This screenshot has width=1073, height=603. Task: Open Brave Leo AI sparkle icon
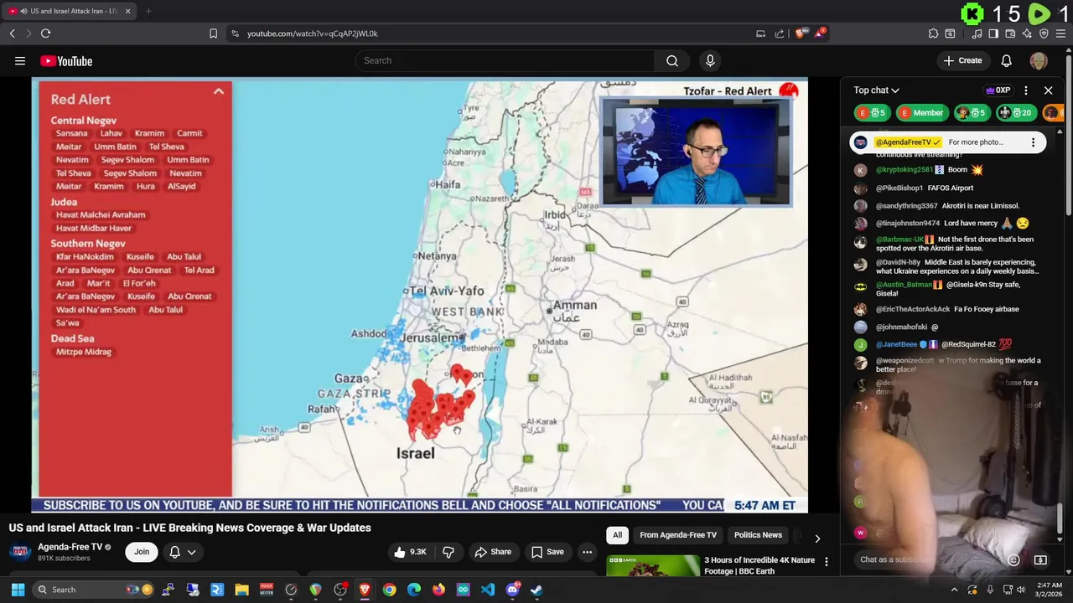coord(1027,33)
